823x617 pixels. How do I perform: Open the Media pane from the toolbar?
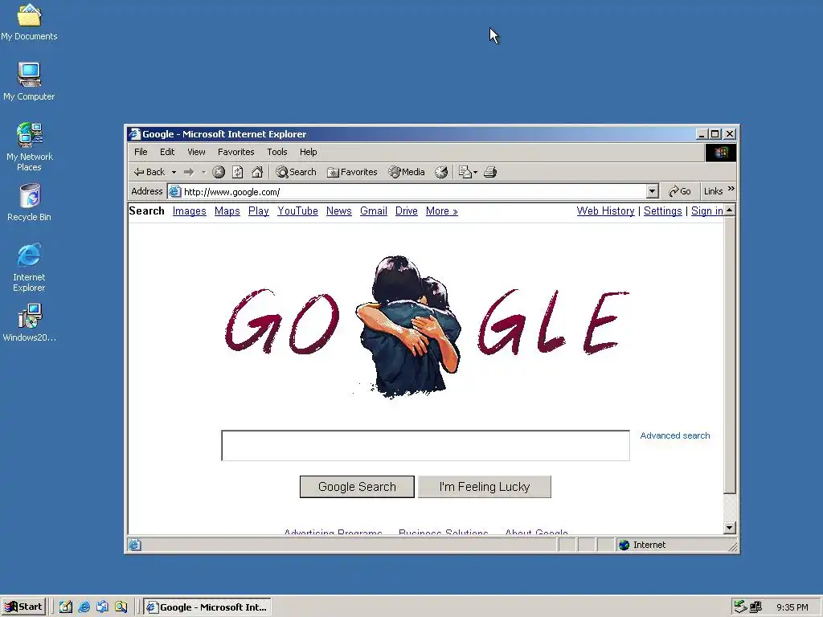pyautogui.click(x=406, y=172)
